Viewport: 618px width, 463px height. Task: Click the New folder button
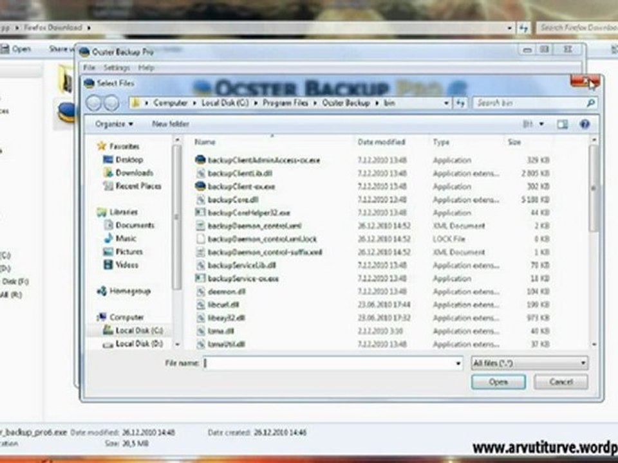(x=170, y=124)
